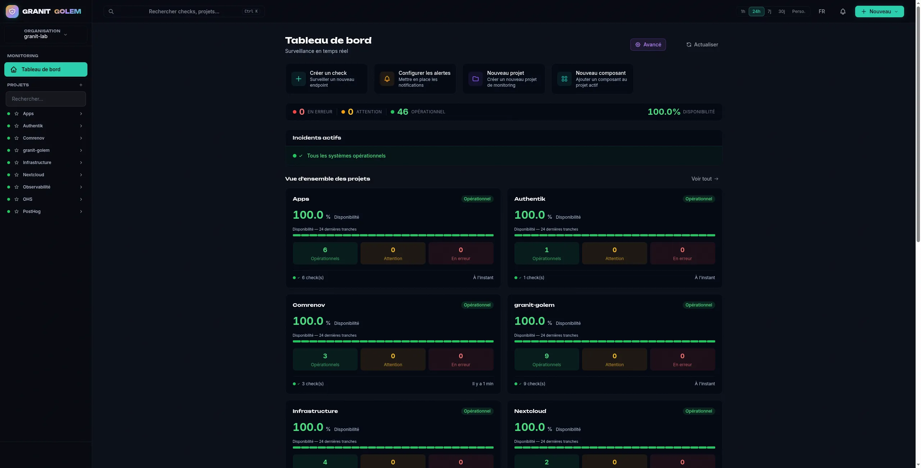Star the PostHog project in the sidebar
Viewport: 921px width, 468px height.
click(17, 212)
